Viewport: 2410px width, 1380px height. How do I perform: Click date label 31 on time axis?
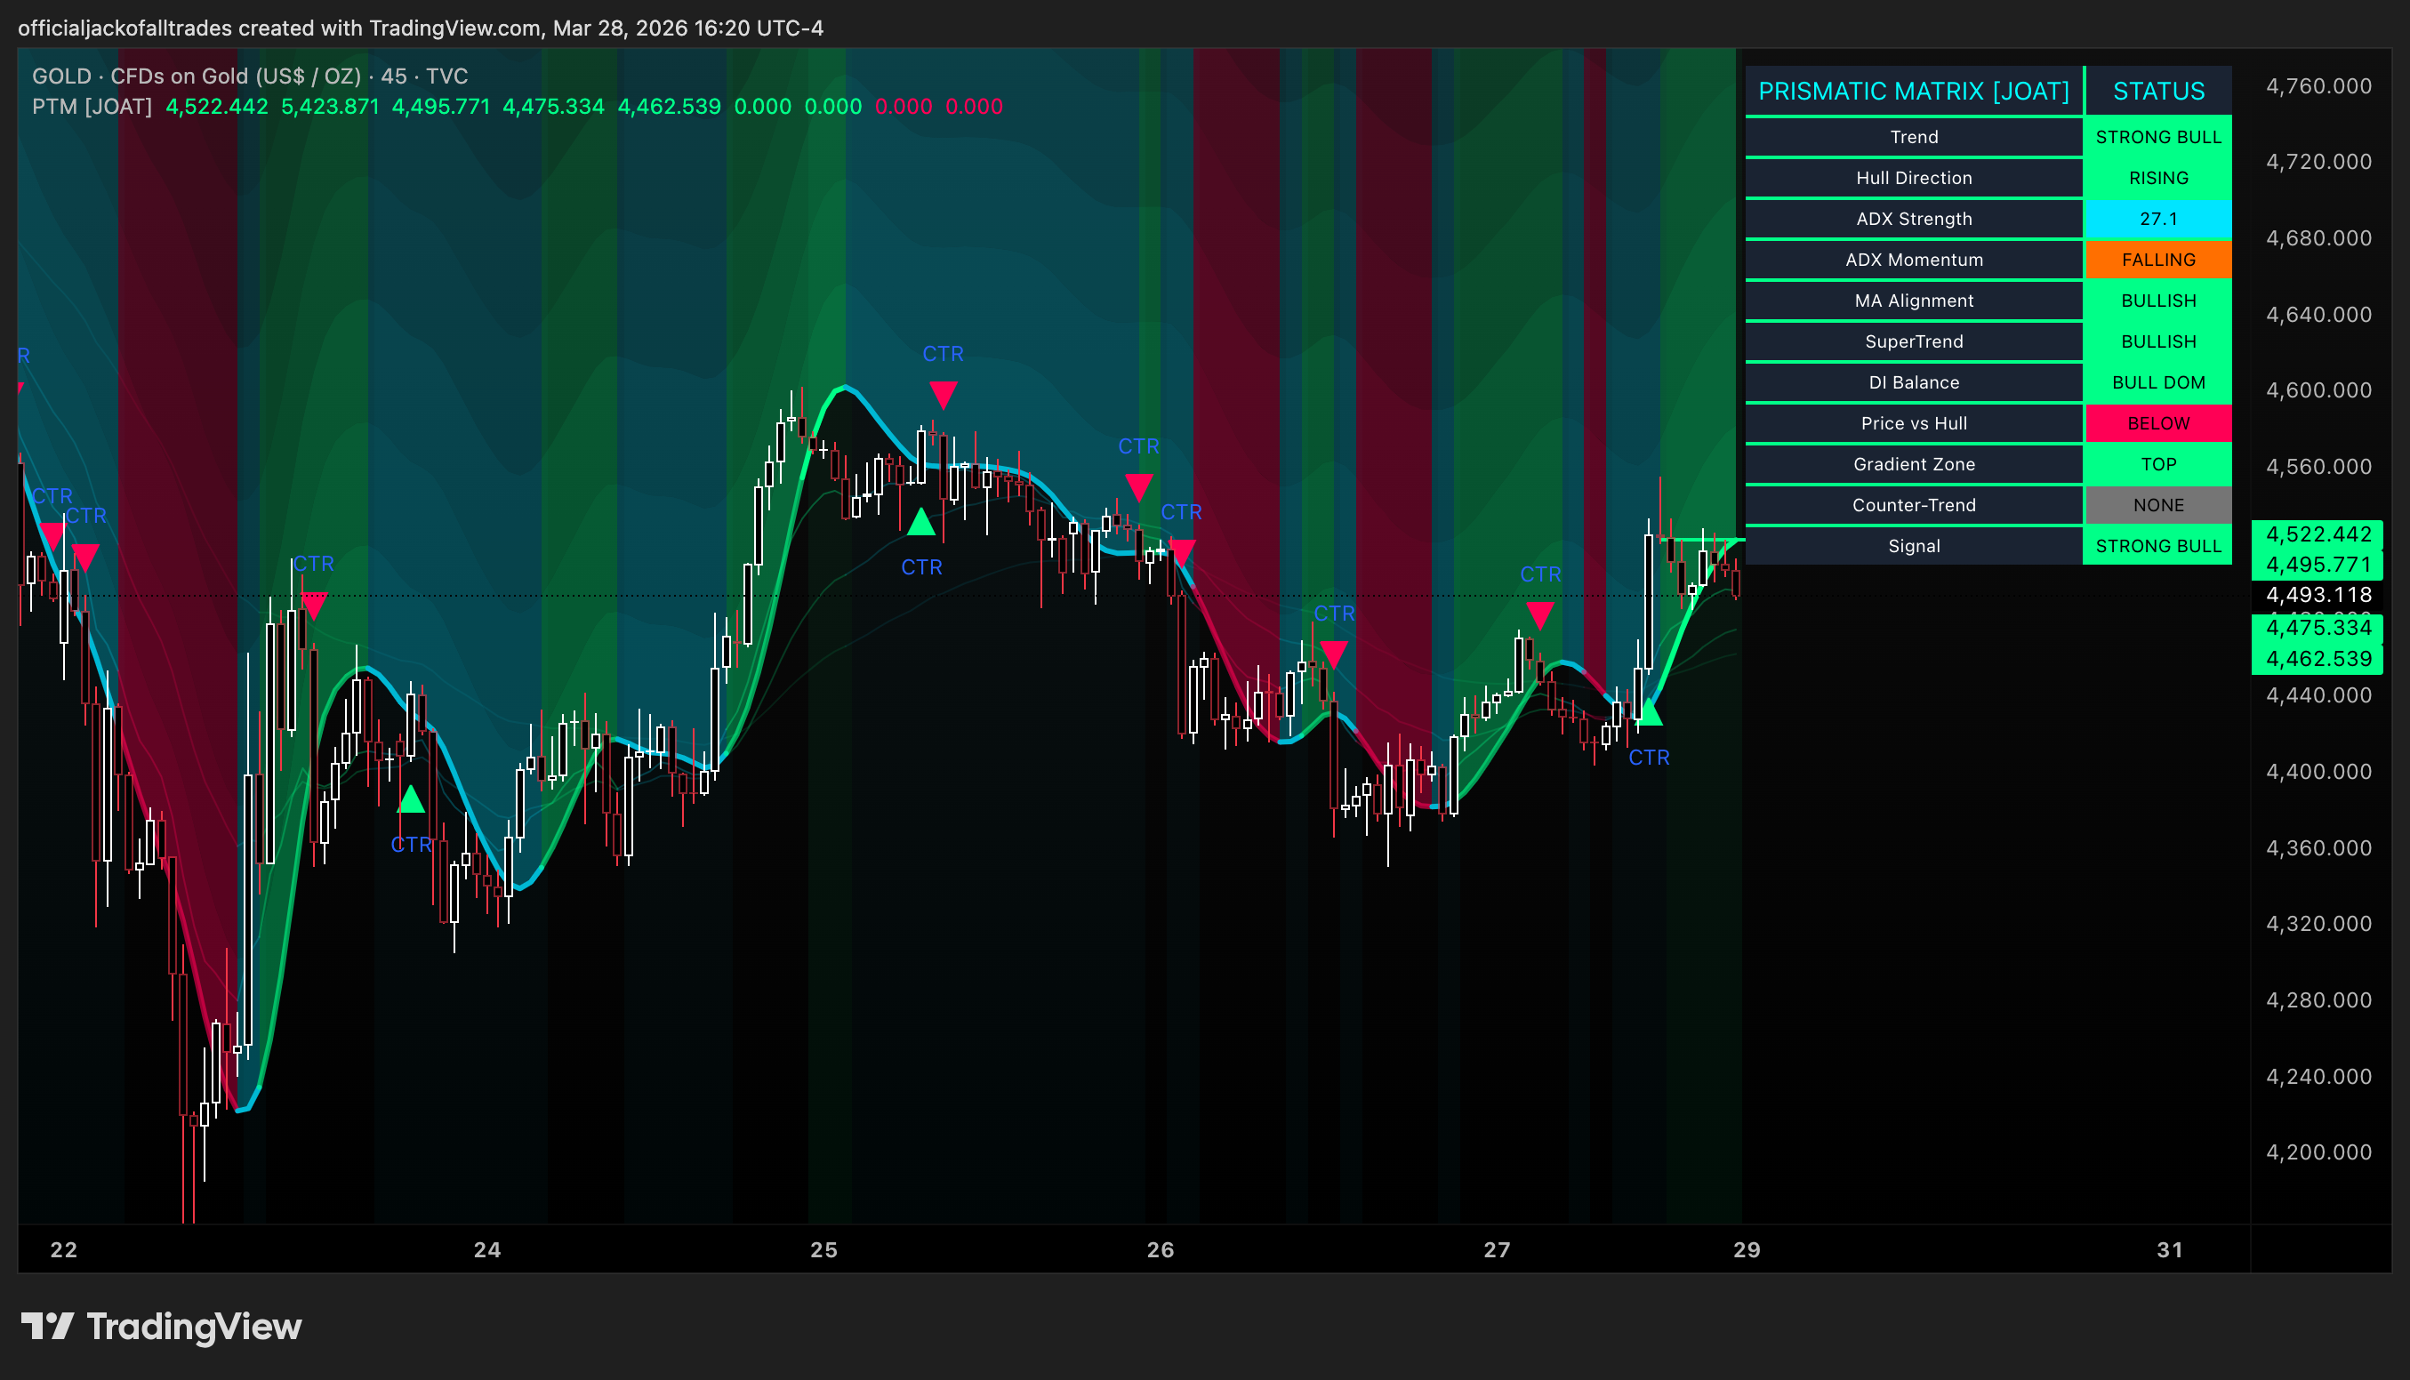[x=2170, y=1250]
